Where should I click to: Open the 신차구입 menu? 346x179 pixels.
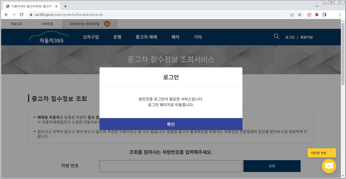90,37
